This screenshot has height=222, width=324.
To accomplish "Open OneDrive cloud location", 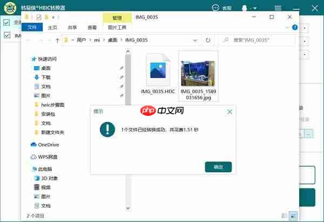I will pyautogui.click(x=45, y=145).
